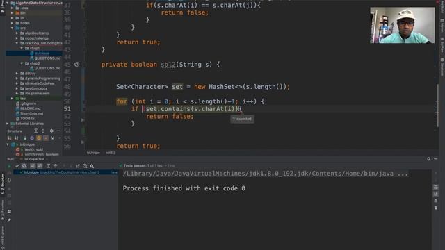Open test runner settings gear in Run toolbar
Image resolution: width=445 pixels, height=250 pixels.
(92, 166)
